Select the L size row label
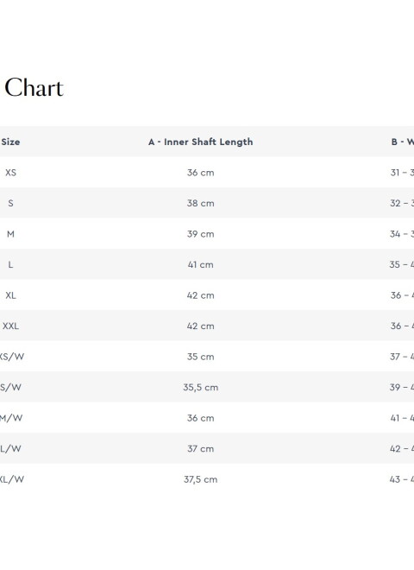This screenshot has height=570, width=414. [10, 264]
